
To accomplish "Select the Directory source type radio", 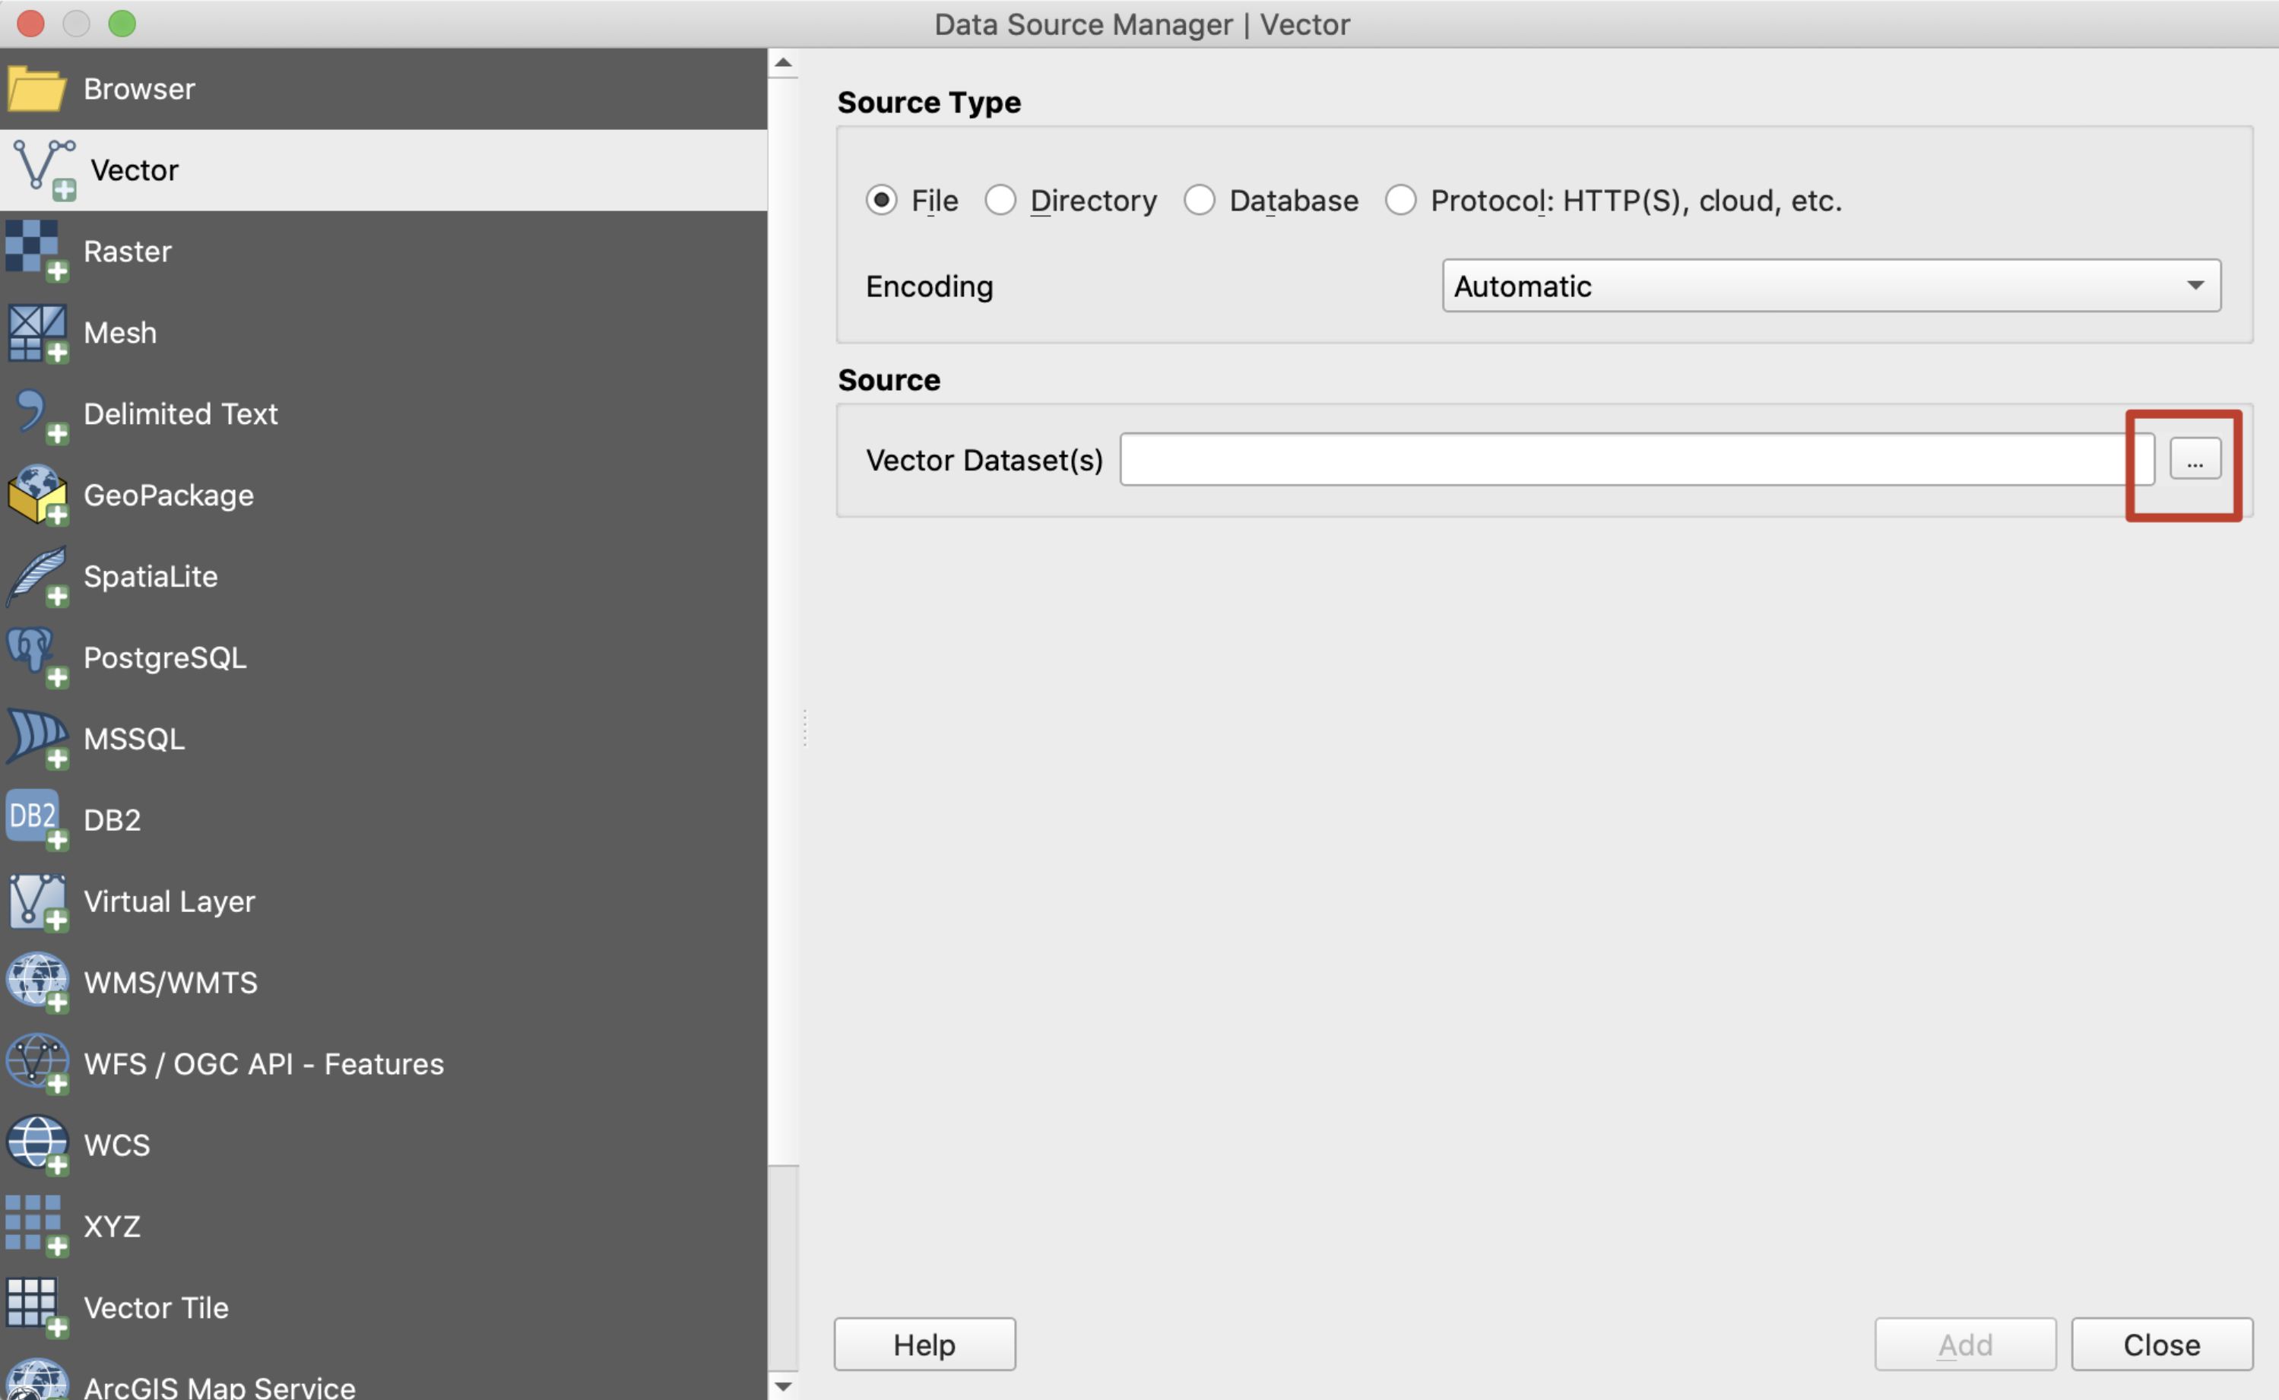I will pyautogui.click(x=1000, y=200).
